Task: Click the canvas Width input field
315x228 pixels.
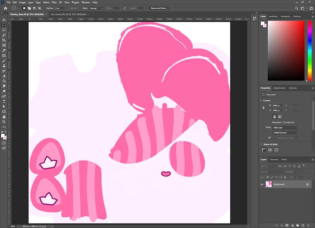Action: [x=277, y=106]
